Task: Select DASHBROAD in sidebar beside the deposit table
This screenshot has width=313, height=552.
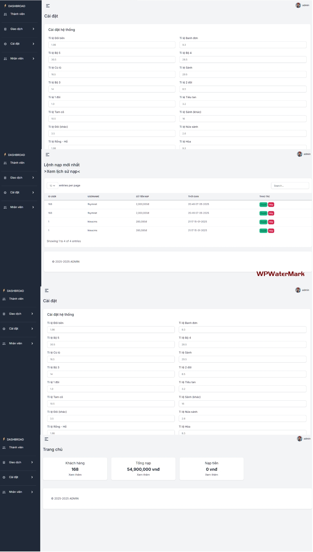Action: coord(16,155)
